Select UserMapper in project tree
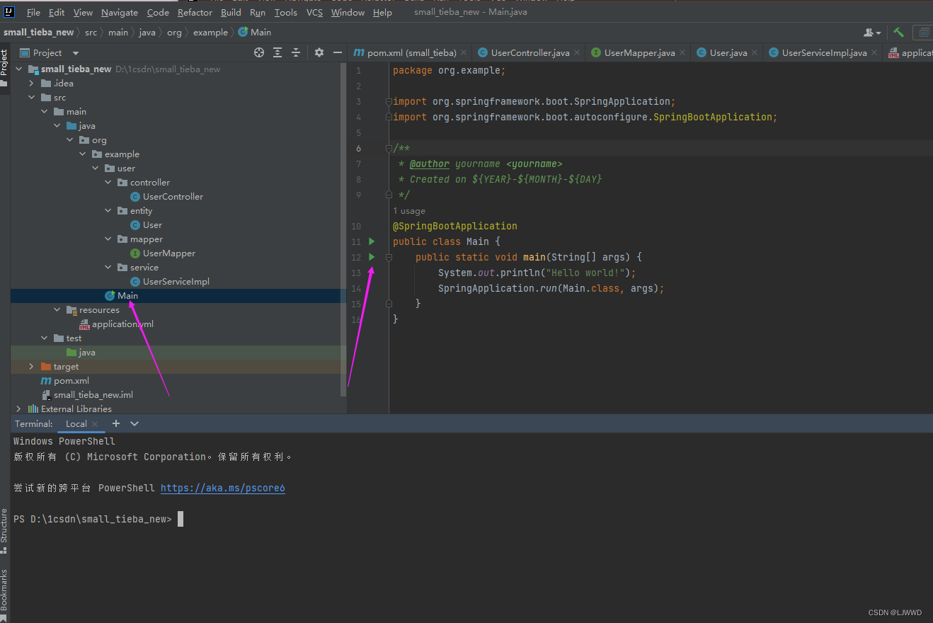 168,253
